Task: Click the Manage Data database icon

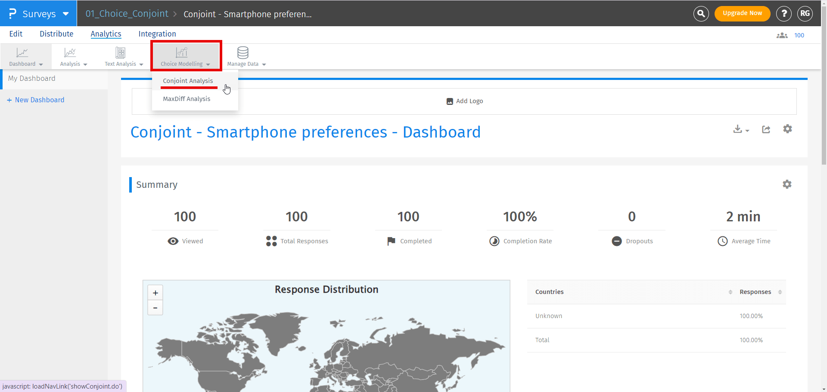Action: click(243, 53)
